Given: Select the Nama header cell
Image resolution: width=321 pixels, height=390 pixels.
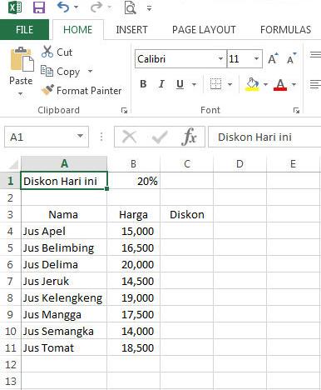Looking at the screenshot, I should [64, 214].
